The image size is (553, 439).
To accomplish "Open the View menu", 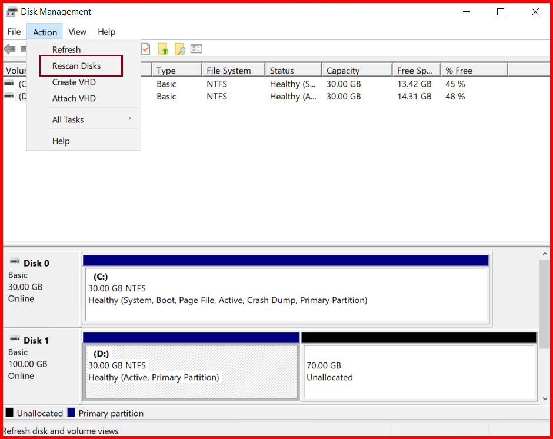I will tap(77, 32).
